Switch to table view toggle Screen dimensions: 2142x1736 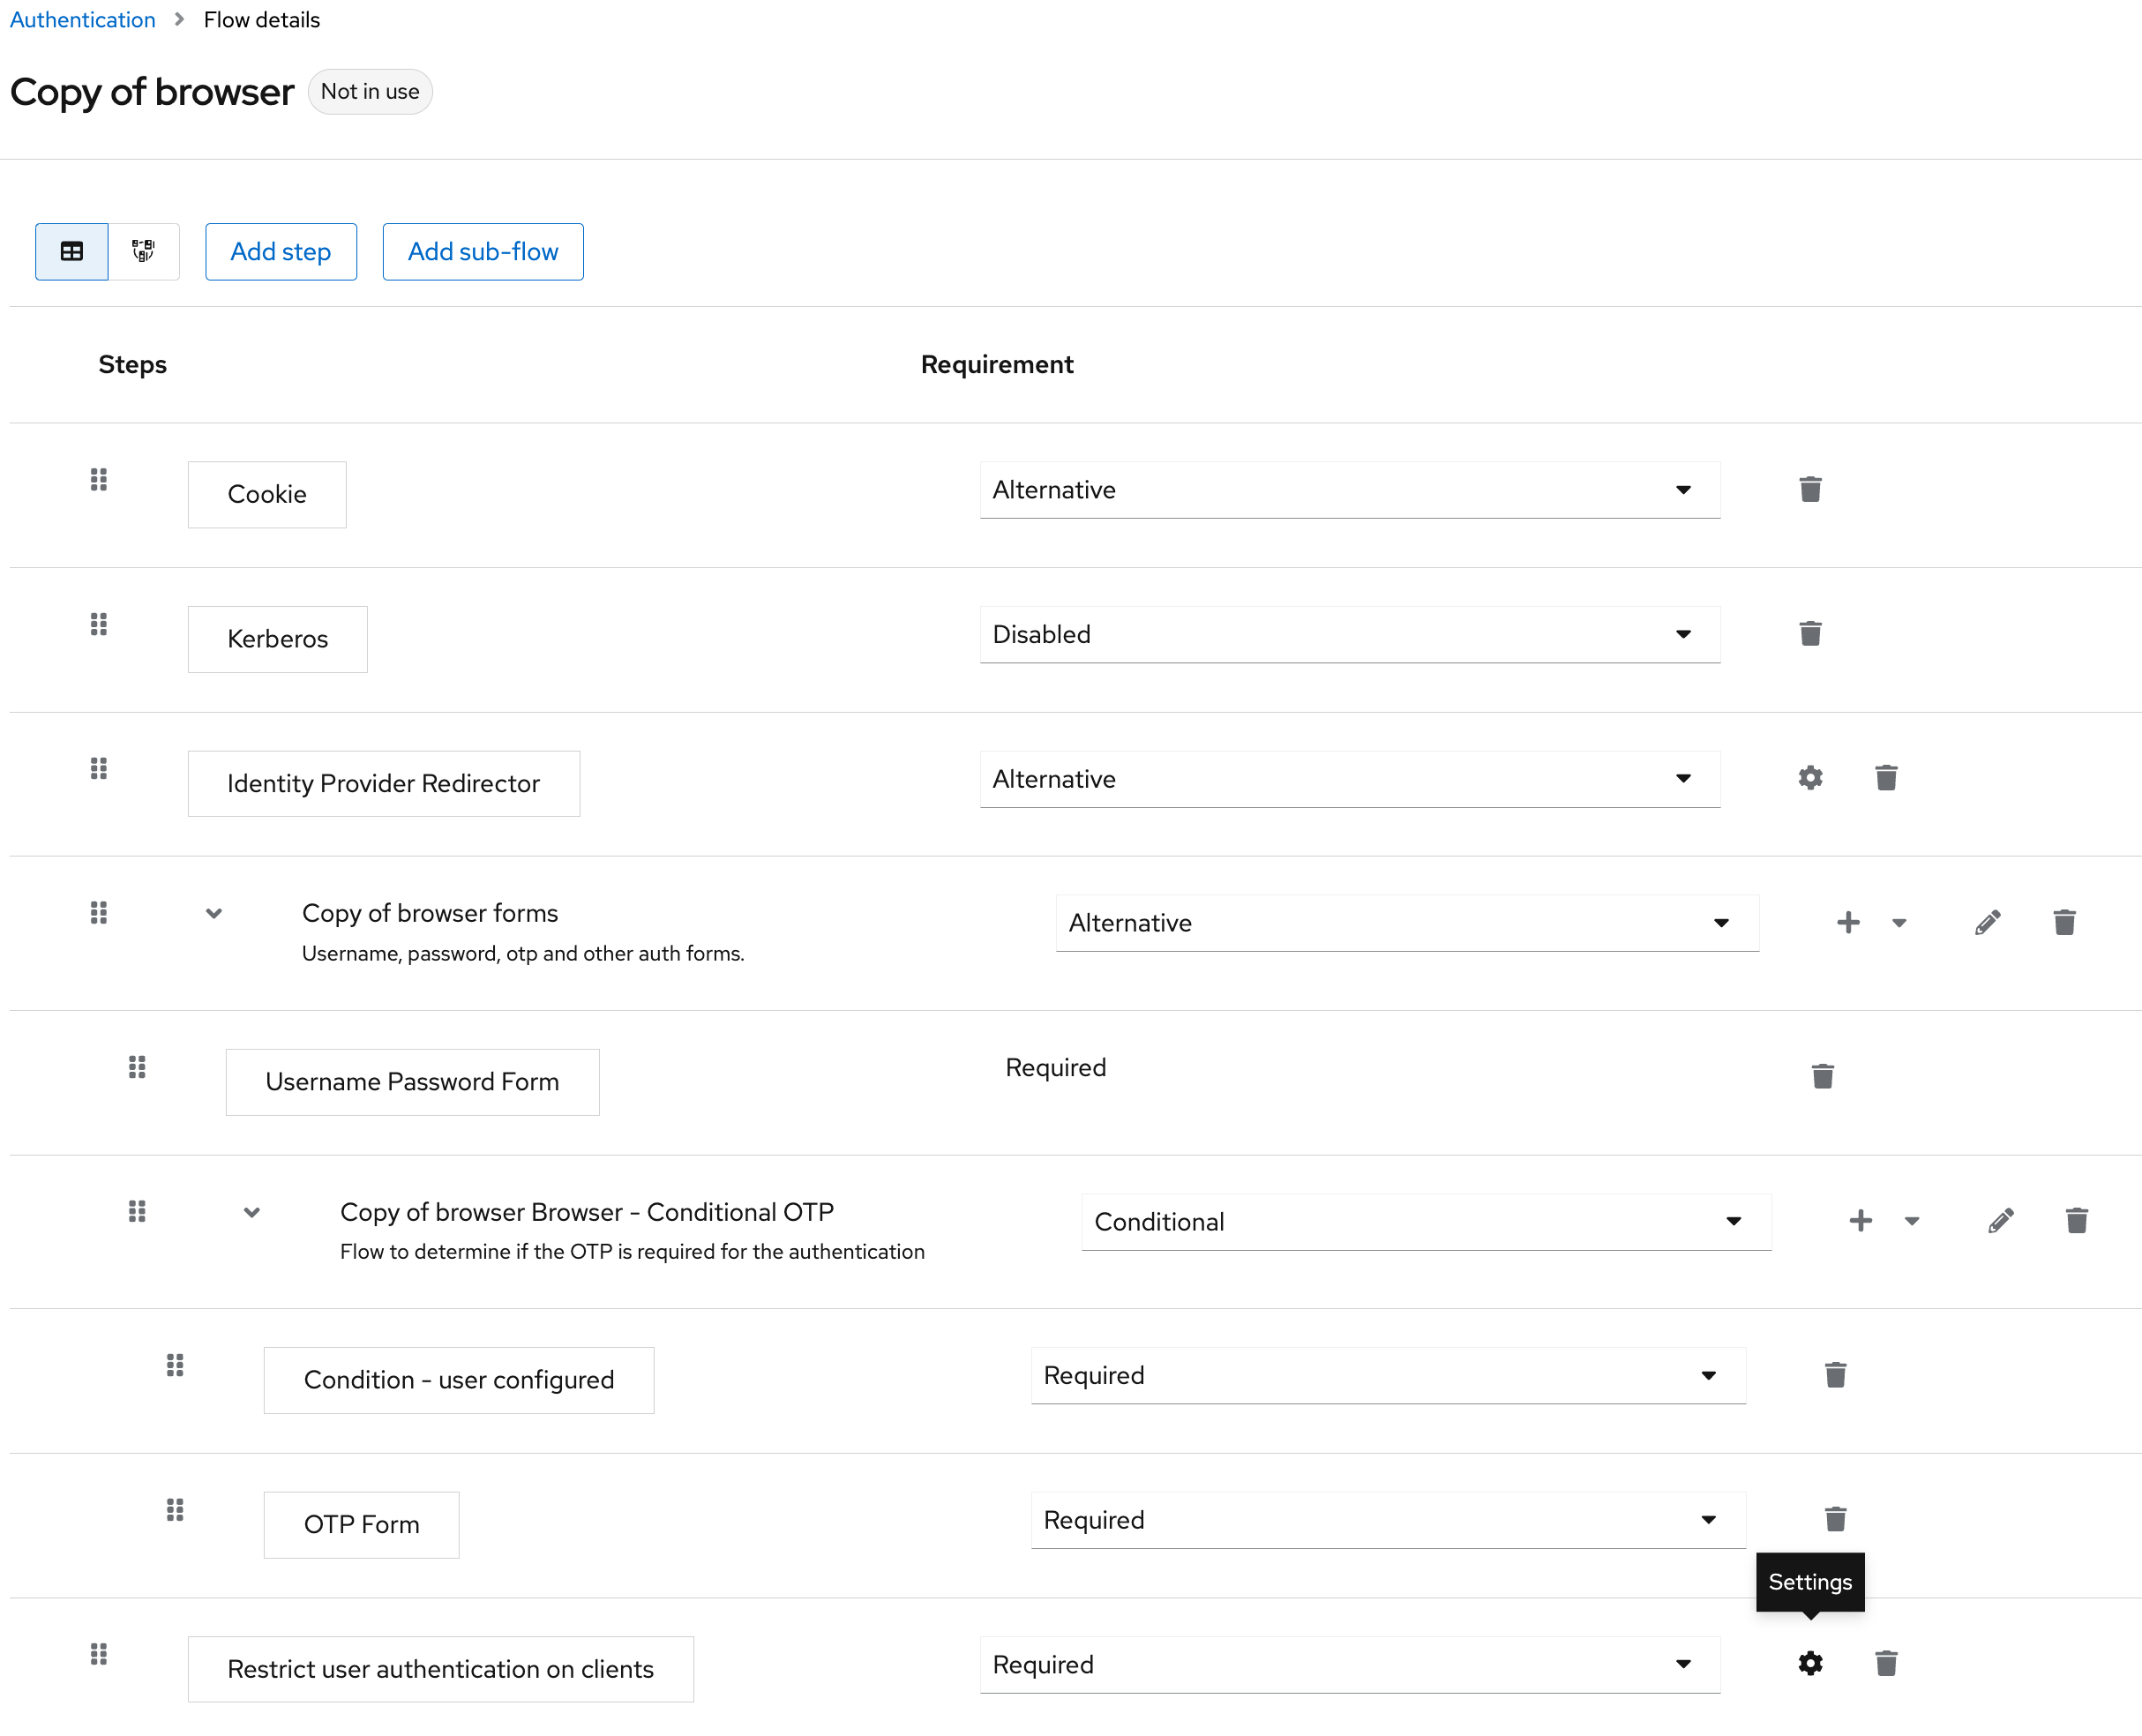71,251
